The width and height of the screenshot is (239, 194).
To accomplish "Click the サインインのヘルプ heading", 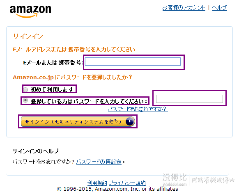I will [36, 151].
